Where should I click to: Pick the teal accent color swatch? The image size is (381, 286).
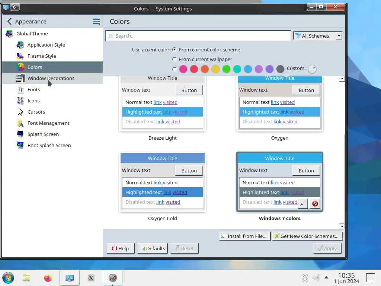[x=237, y=69]
